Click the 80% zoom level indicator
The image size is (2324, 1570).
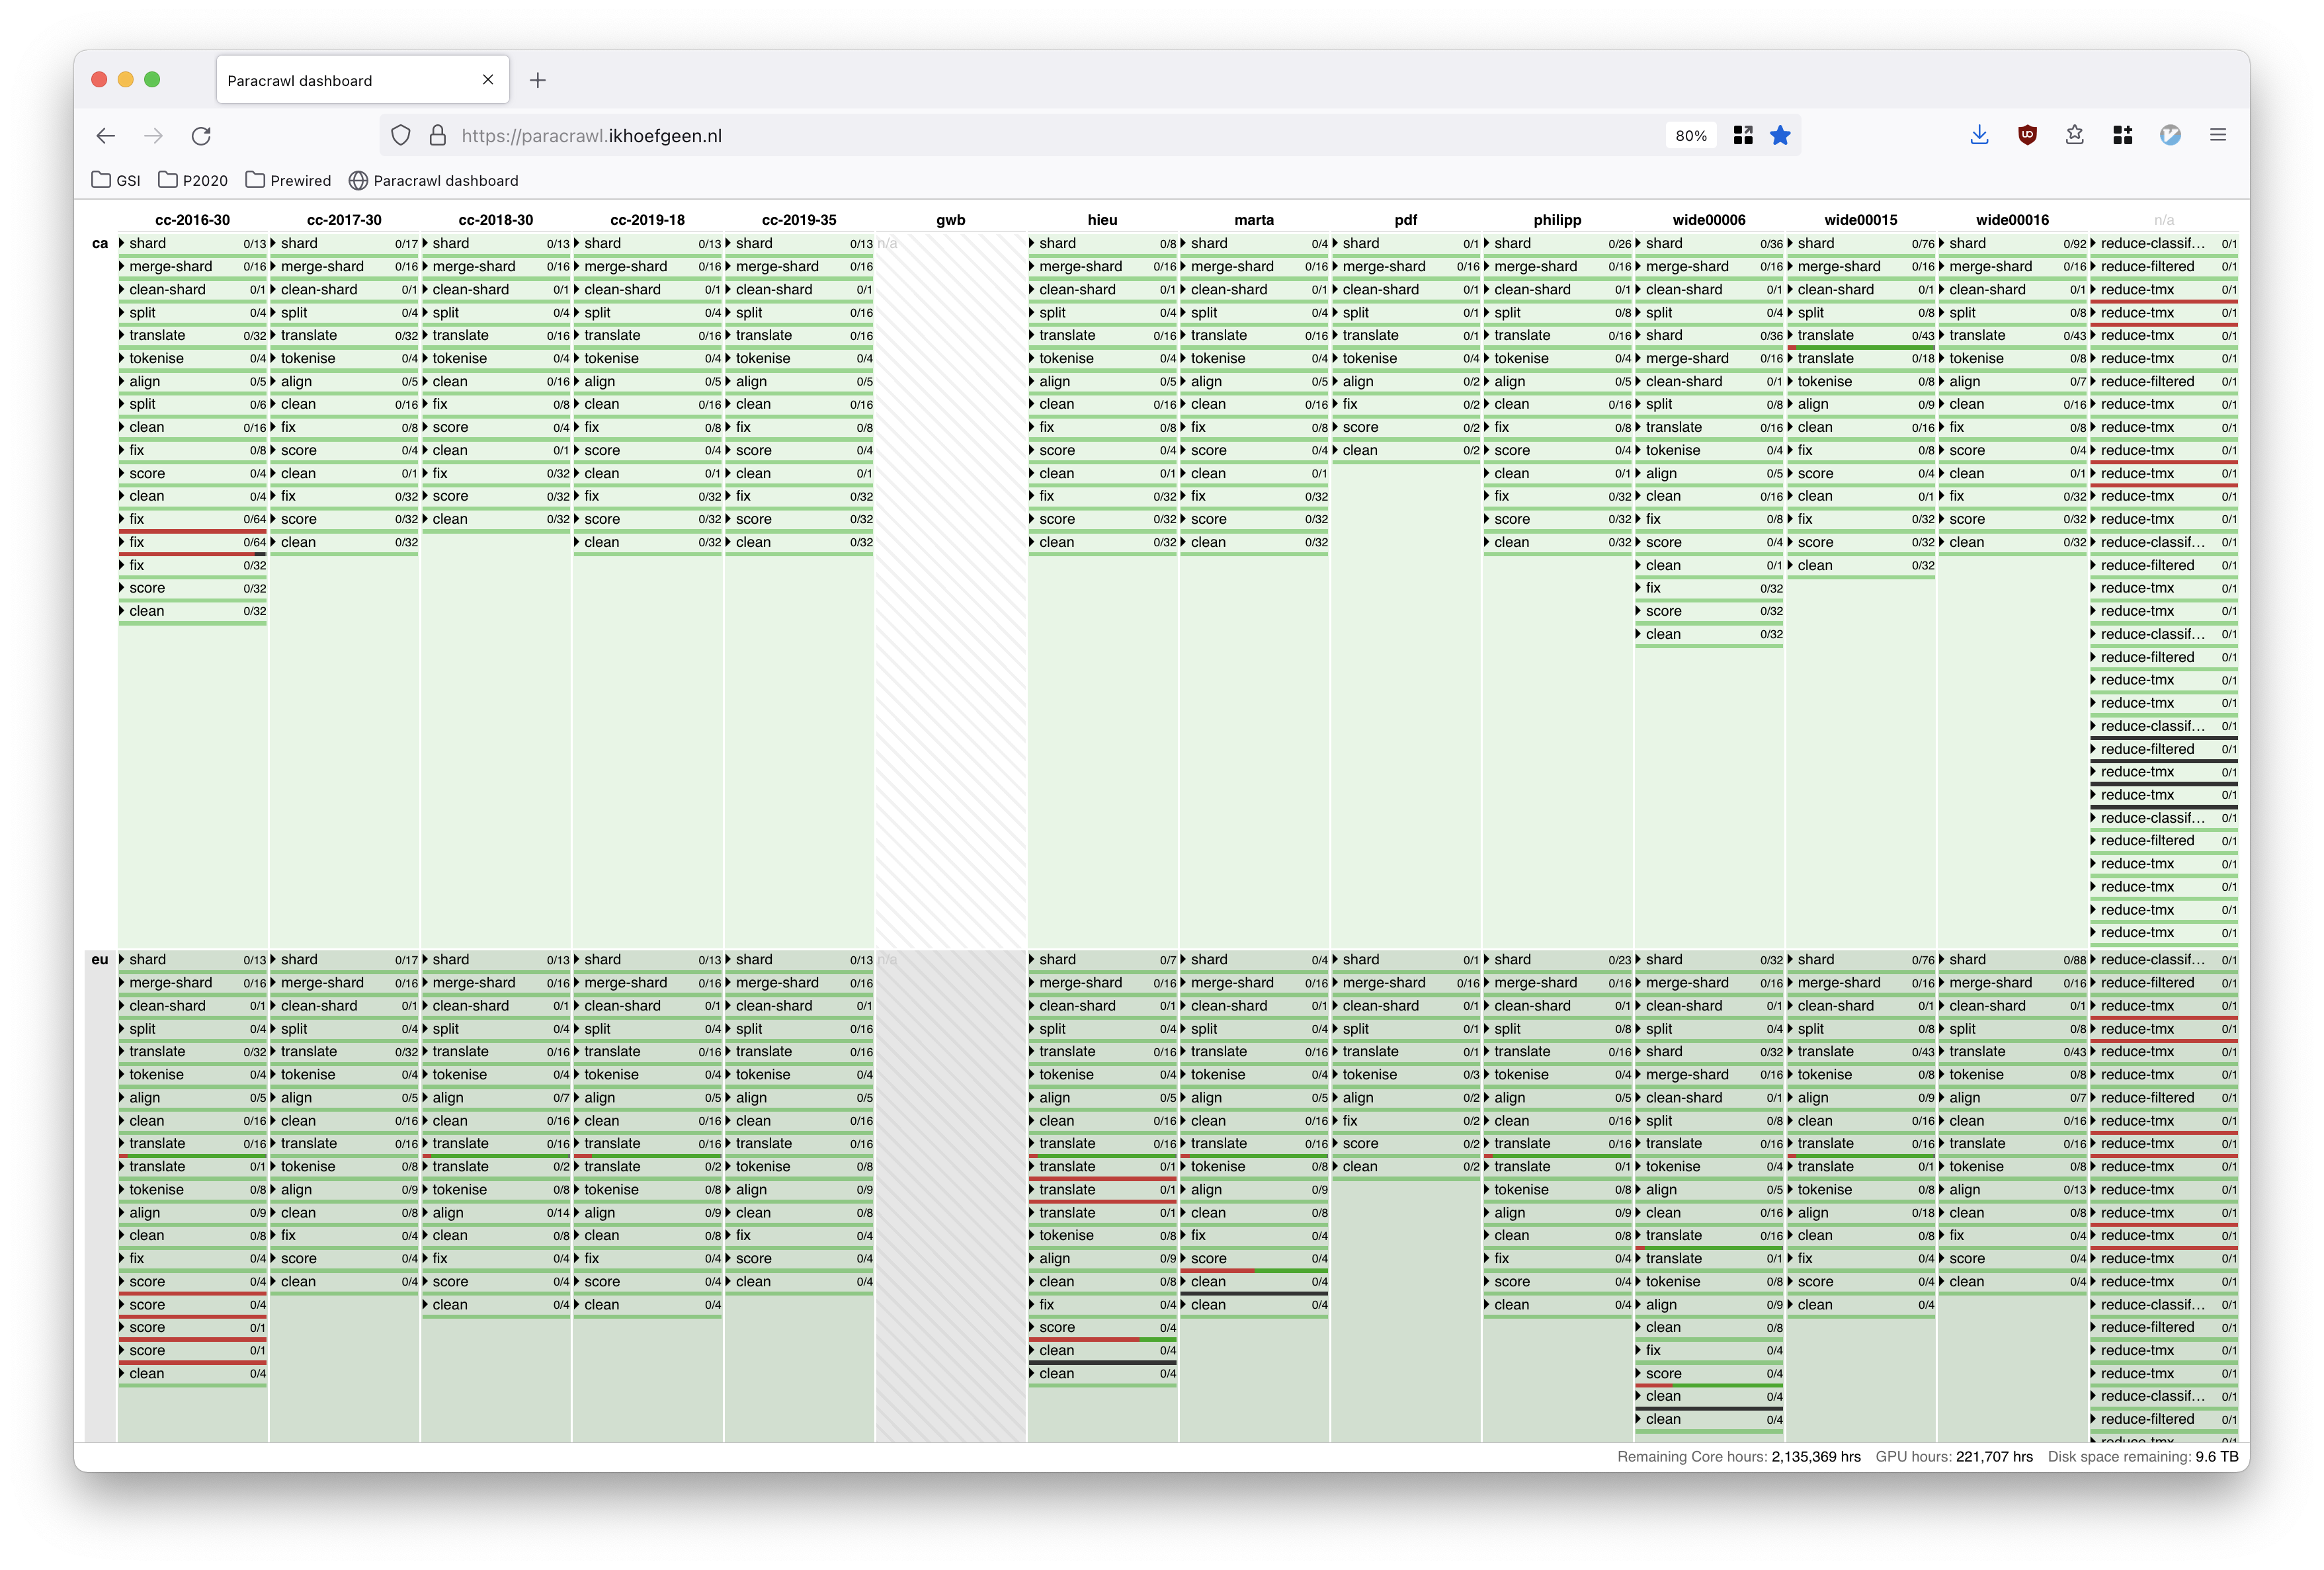tap(1691, 136)
